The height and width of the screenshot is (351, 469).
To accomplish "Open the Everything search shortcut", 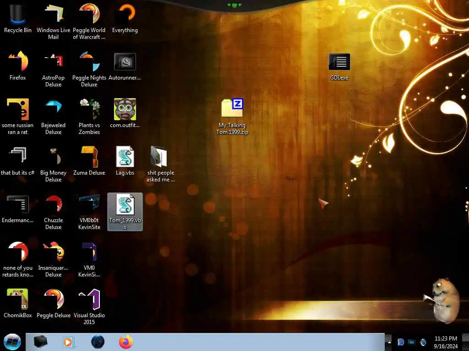I will click(125, 19).
